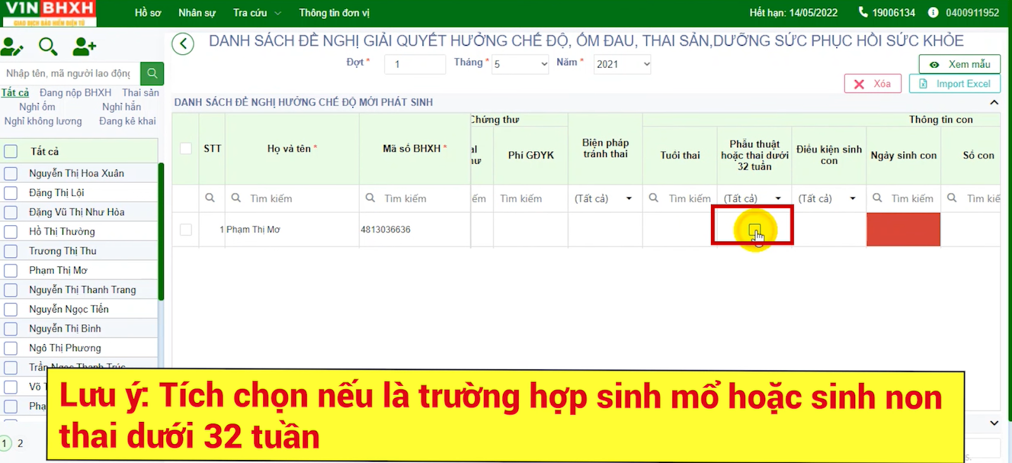The image size is (1012, 463).
Task: Click the Phí GĐYK filter search field
Action: click(x=531, y=199)
